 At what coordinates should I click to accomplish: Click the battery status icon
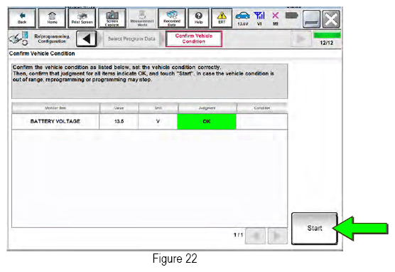coord(292,16)
